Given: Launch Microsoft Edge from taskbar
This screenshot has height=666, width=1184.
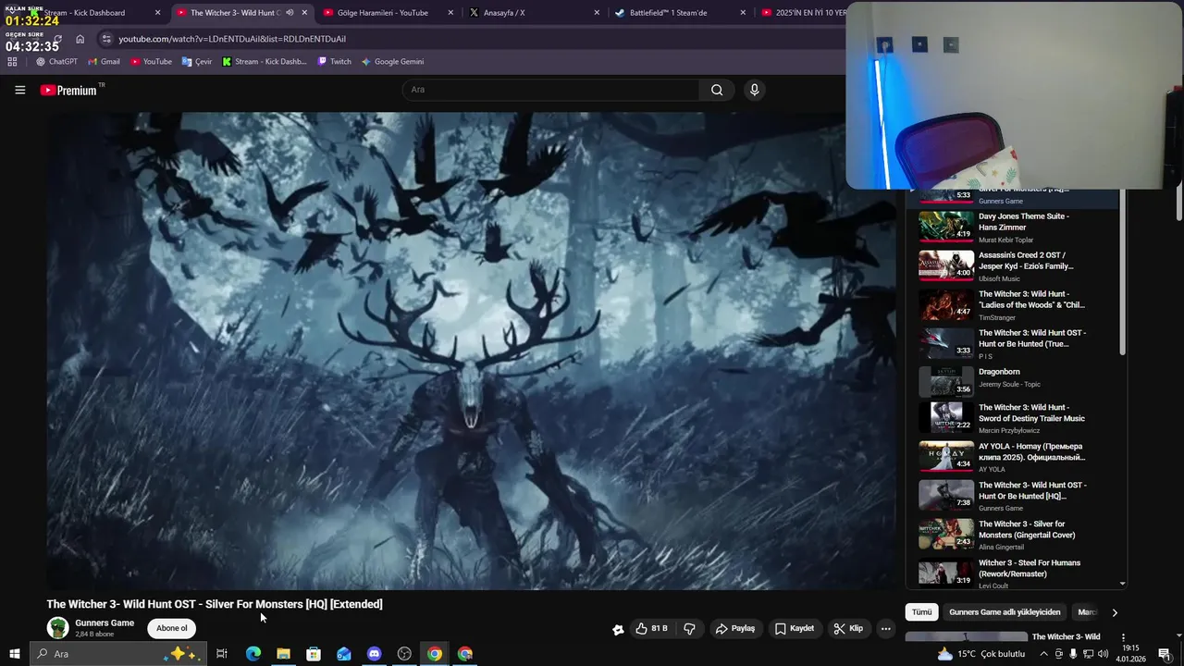Looking at the screenshot, I should point(253,654).
